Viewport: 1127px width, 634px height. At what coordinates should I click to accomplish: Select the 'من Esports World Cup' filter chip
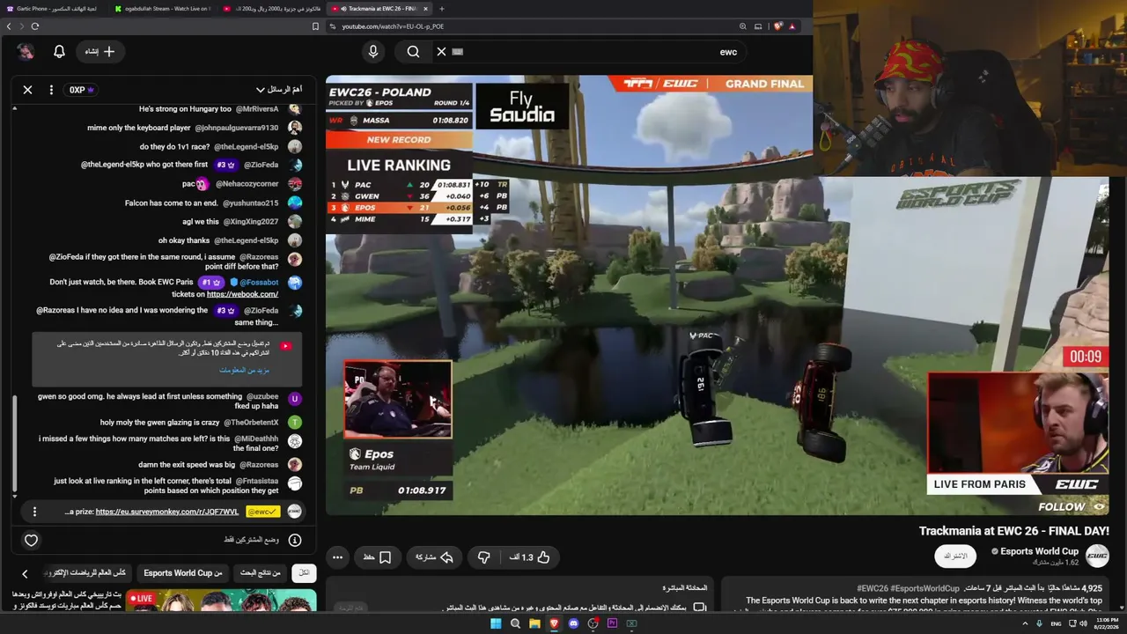tap(183, 573)
